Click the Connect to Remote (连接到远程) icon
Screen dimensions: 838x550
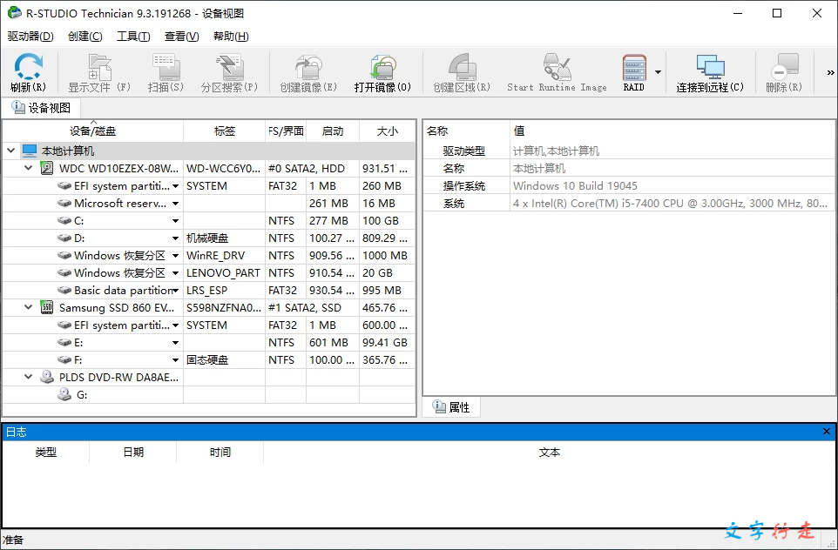click(710, 67)
